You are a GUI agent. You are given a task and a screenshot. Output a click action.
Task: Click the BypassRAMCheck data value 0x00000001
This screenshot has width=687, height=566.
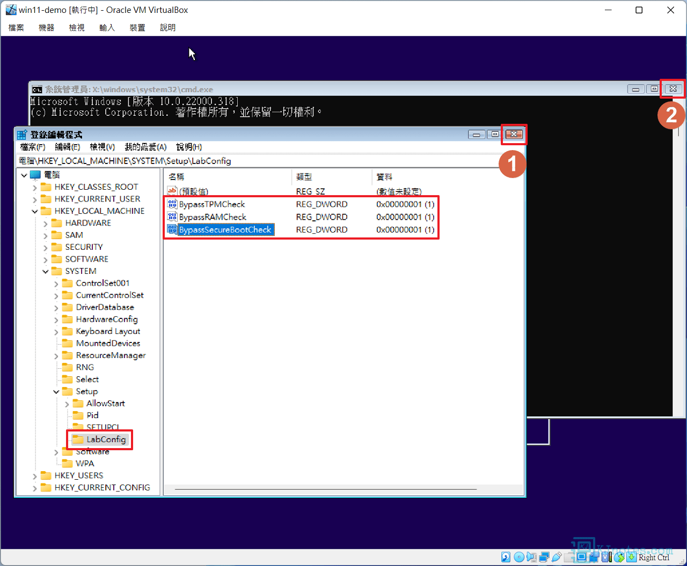pos(405,217)
